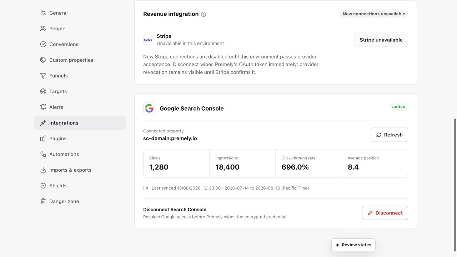Viewport: 457px width, 257px height.
Task: Click the Conversions check-circle icon
Action: [x=43, y=44]
